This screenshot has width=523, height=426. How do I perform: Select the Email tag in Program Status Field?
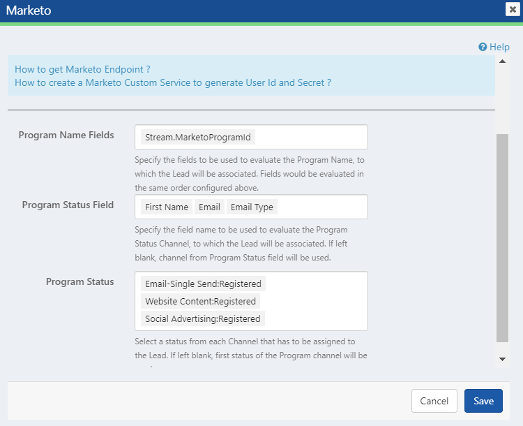(x=209, y=207)
